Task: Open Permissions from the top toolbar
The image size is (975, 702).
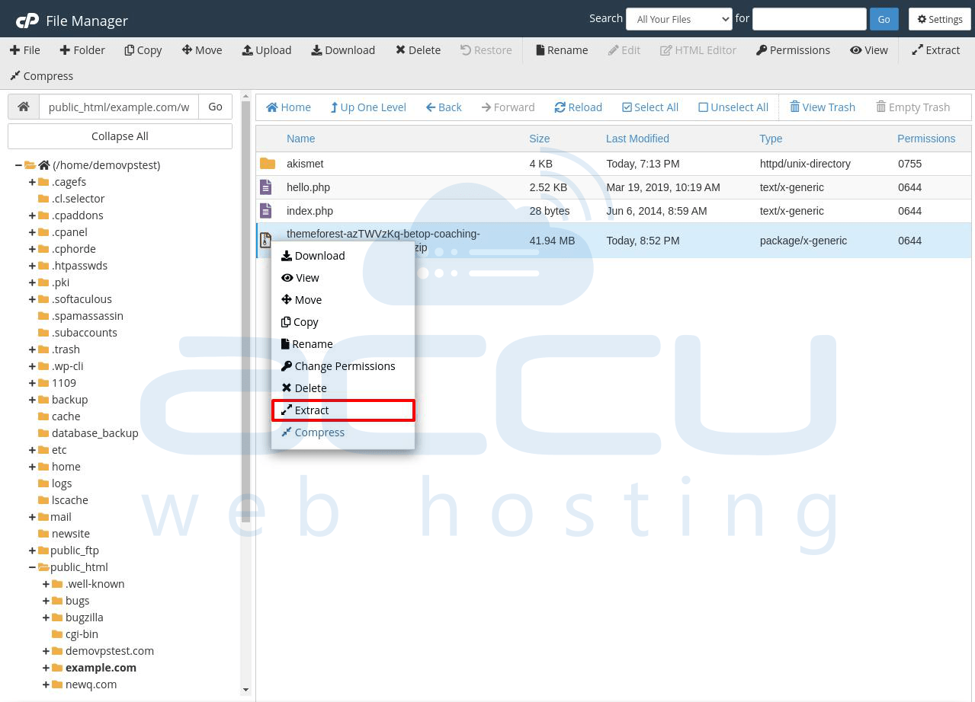Action: [x=793, y=50]
